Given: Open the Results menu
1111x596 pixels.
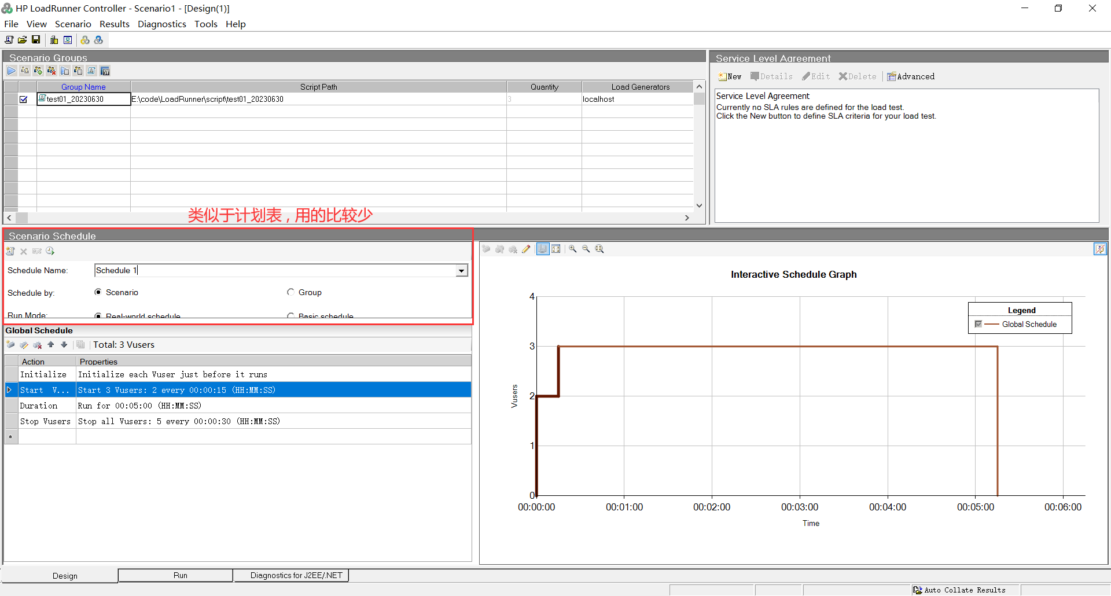Looking at the screenshot, I should 115,24.
